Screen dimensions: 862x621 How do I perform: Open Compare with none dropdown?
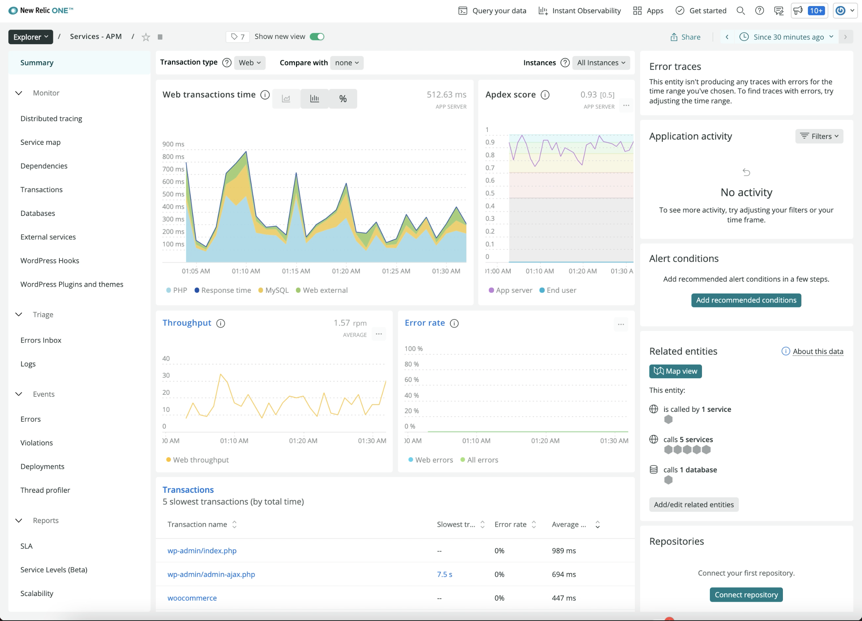tap(347, 63)
